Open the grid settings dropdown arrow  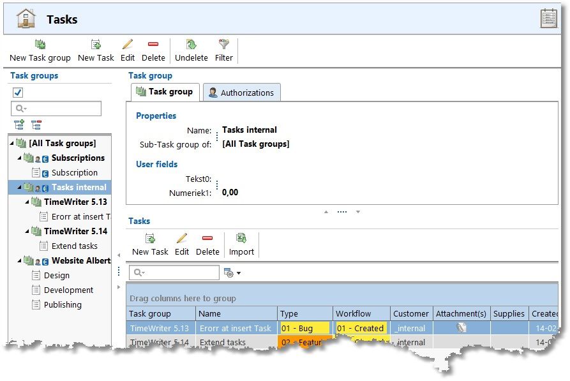[x=239, y=273]
